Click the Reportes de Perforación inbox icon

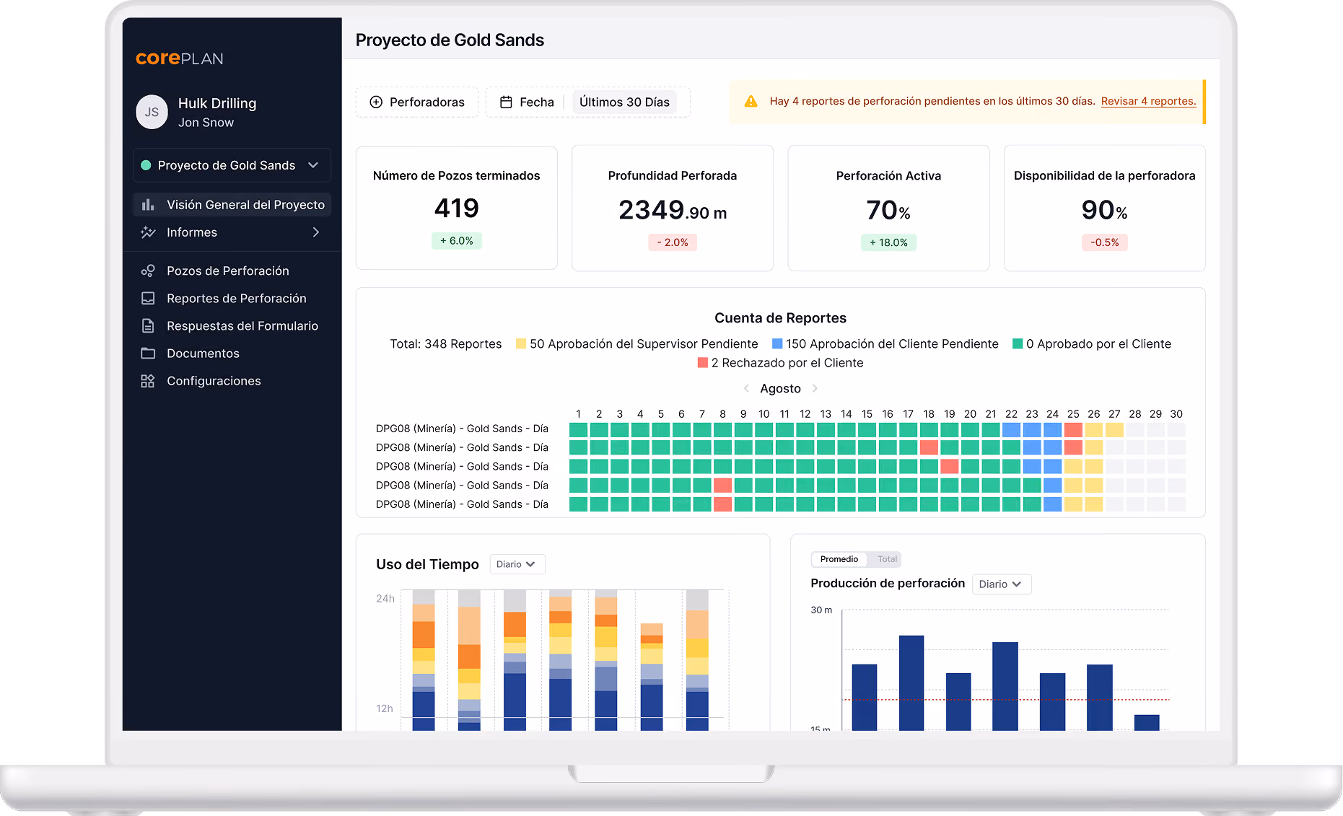tap(148, 298)
